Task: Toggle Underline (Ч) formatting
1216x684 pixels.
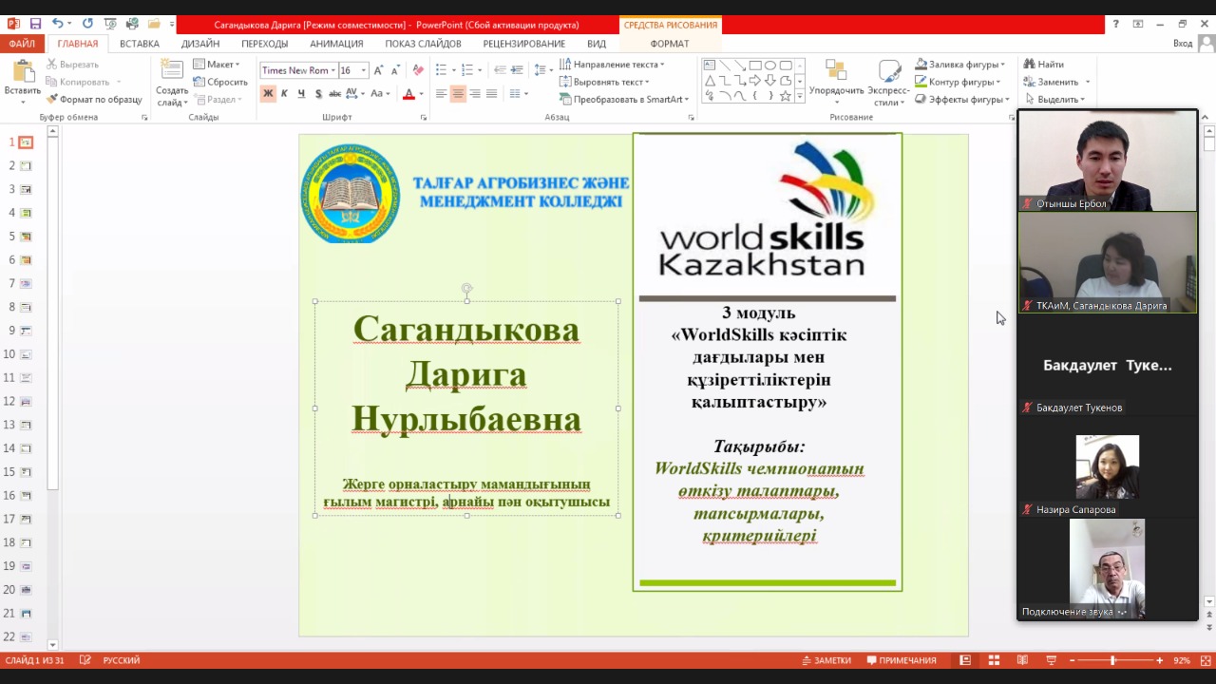Action: tap(301, 94)
